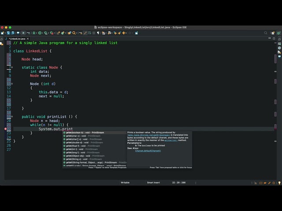Image resolution: width=282 pixels, height=211 pixels.
Task: Select print(Object obj) proposal
Action: [x=94, y=156]
